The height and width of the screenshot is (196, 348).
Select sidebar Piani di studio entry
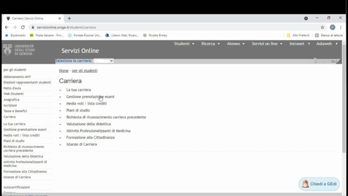(14, 141)
